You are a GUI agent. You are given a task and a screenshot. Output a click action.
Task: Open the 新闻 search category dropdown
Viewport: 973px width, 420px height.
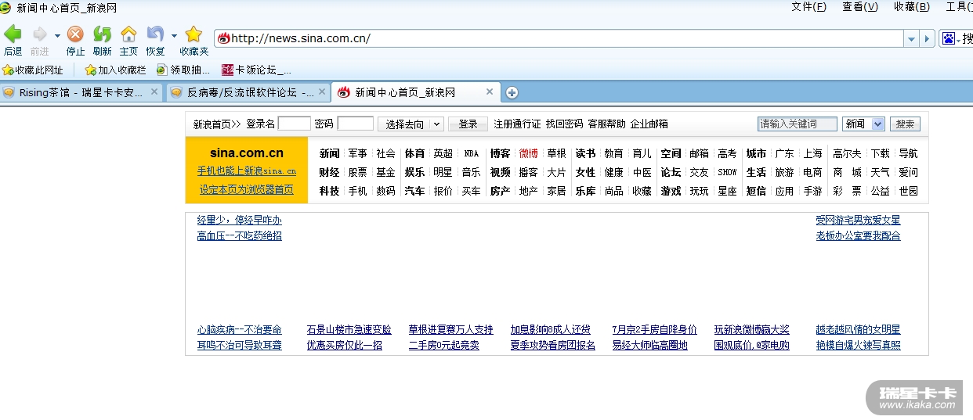(863, 124)
